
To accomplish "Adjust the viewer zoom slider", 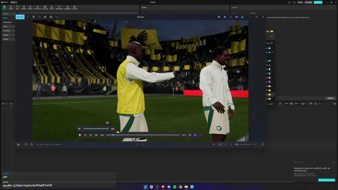I will coord(237,145).
